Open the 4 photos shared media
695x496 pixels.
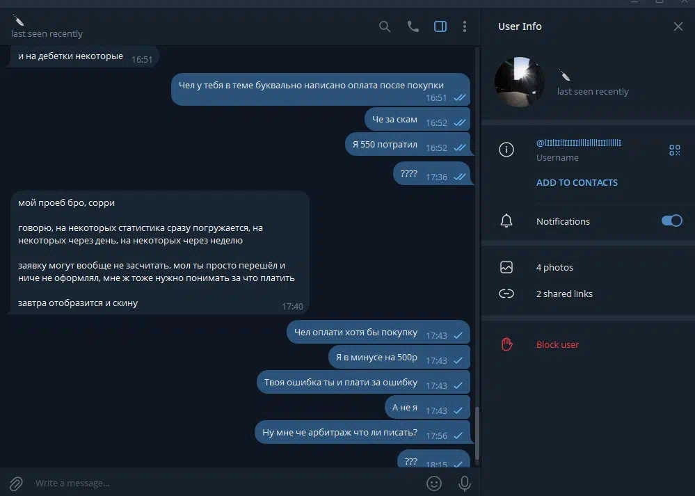click(588, 267)
